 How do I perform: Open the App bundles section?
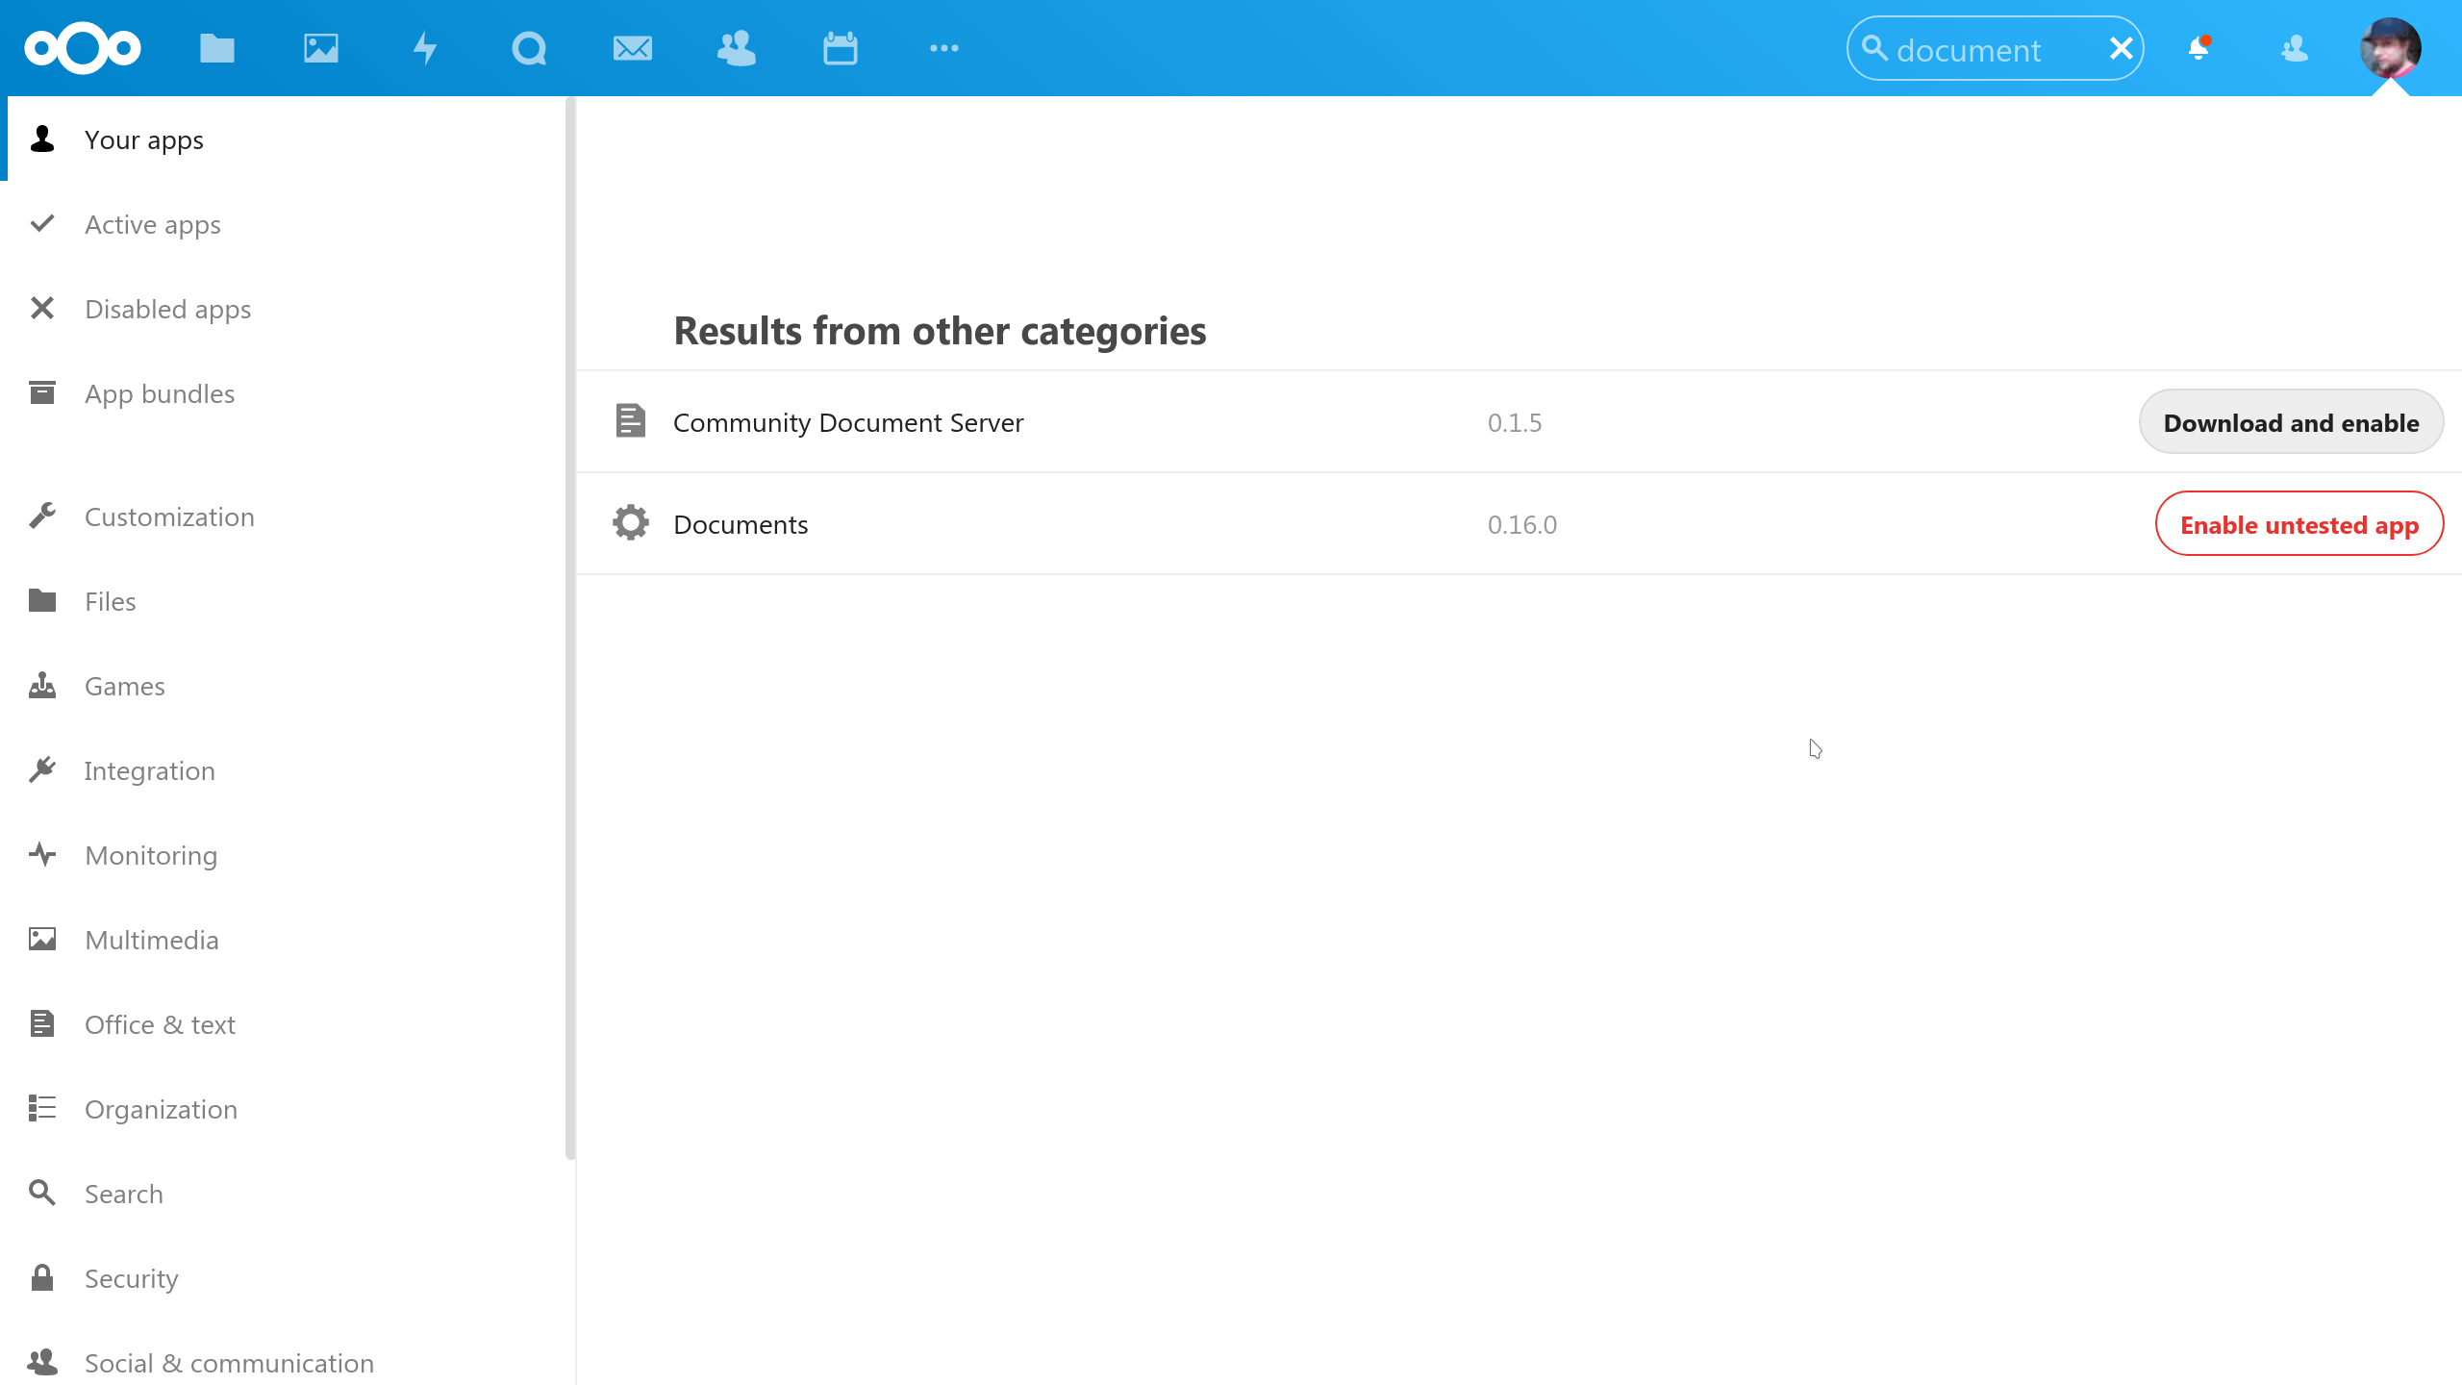(x=287, y=393)
